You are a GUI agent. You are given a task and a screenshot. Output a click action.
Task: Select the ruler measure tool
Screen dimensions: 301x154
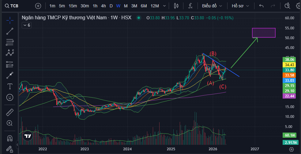pyautogui.click(x=9, y=112)
